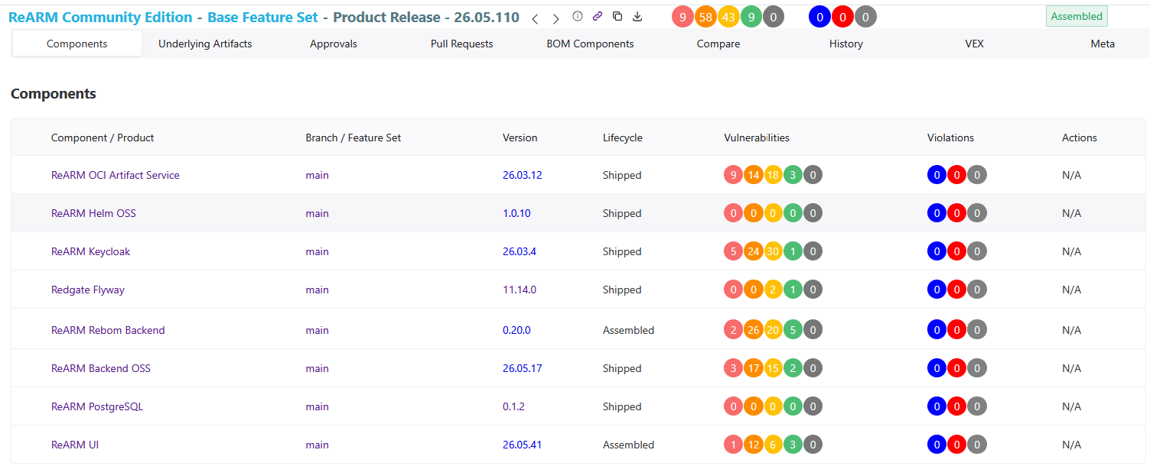
Task: Click critical badge 9 in OCI Artifact Service row
Action: click(734, 175)
